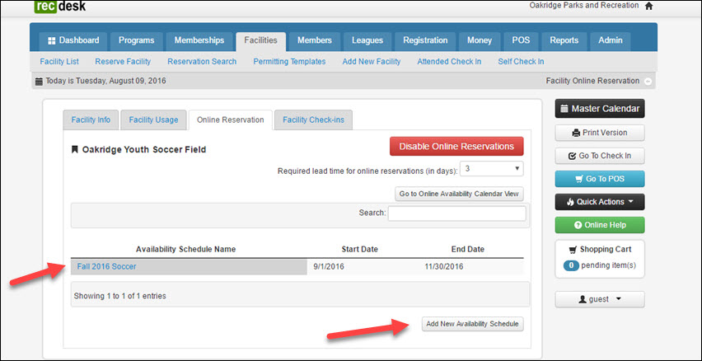Open the Money tab
Viewport: 702px width, 361px height.
pyautogui.click(x=480, y=40)
